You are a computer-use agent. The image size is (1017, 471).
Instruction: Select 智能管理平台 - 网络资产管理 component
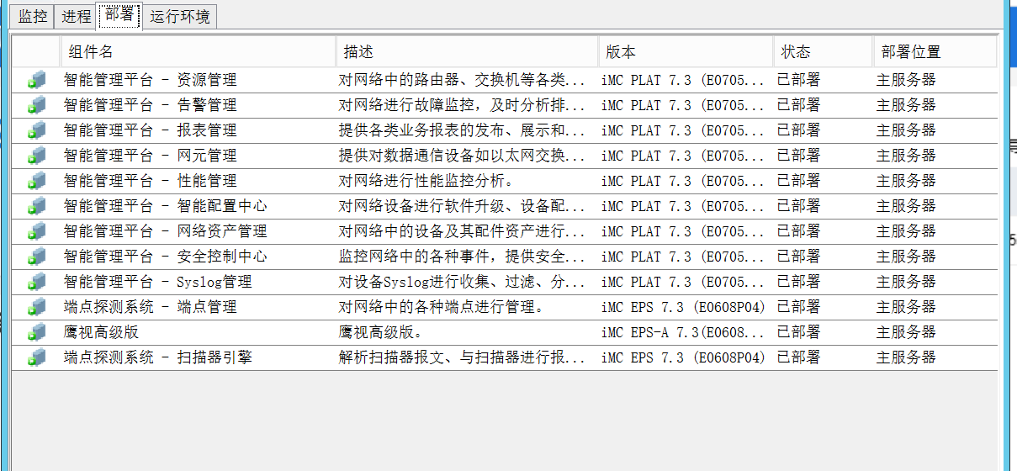coord(166,231)
